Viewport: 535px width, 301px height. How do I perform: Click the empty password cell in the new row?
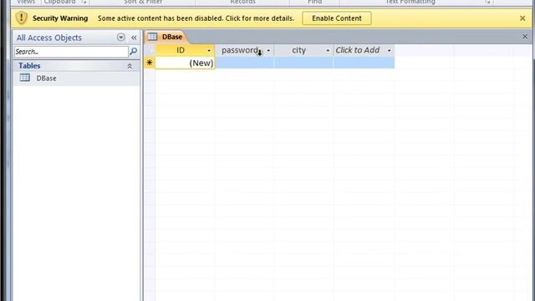point(244,63)
